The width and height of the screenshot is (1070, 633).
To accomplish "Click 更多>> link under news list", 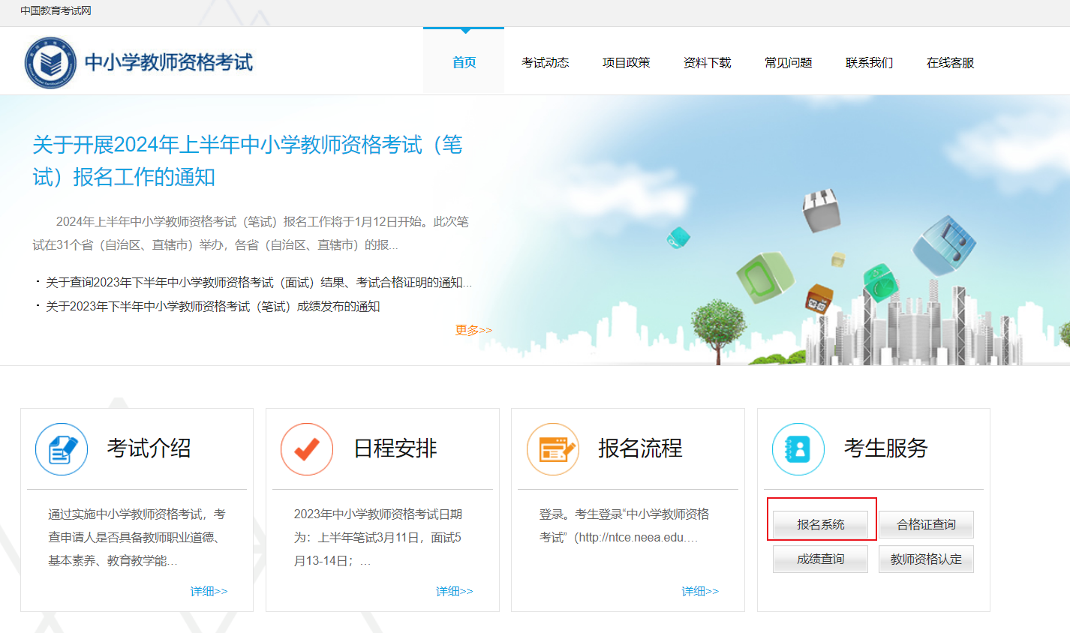I will pos(473,330).
